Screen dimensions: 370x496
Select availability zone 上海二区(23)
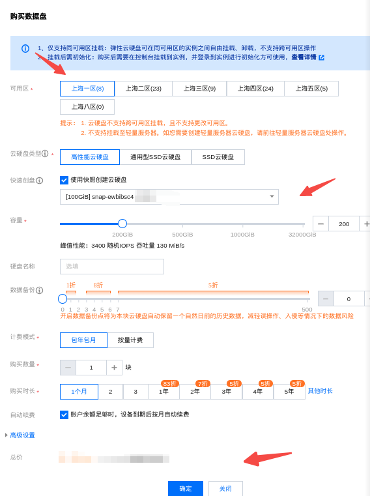(143, 89)
